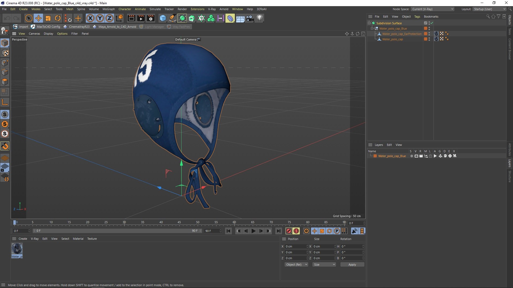Go to start of animation
The width and height of the screenshot is (513, 288).
point(228,231)
